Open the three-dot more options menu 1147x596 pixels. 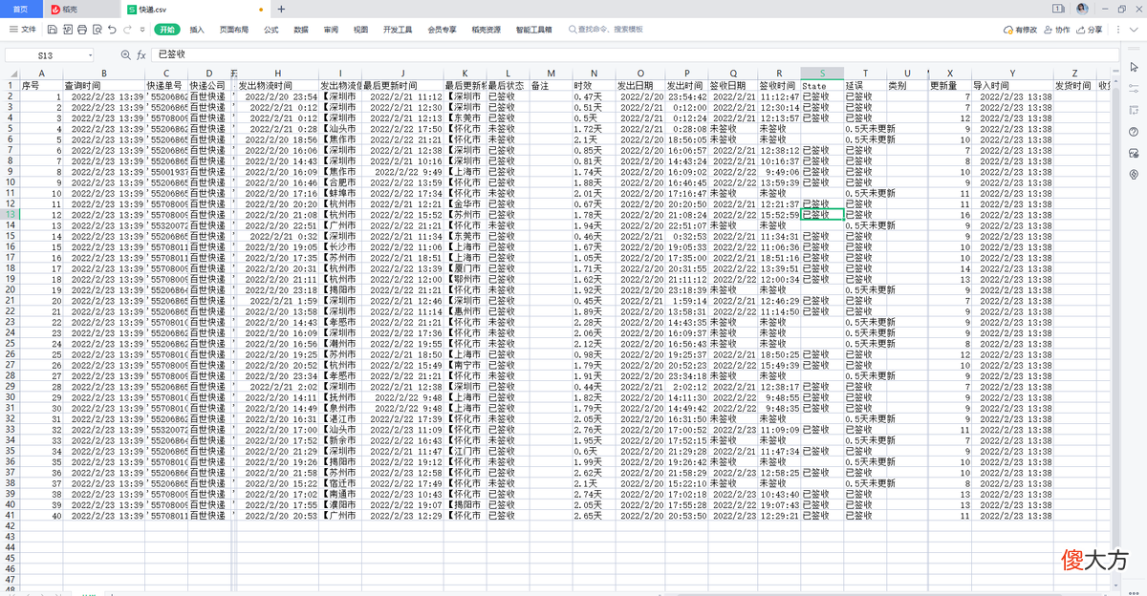1117,30
